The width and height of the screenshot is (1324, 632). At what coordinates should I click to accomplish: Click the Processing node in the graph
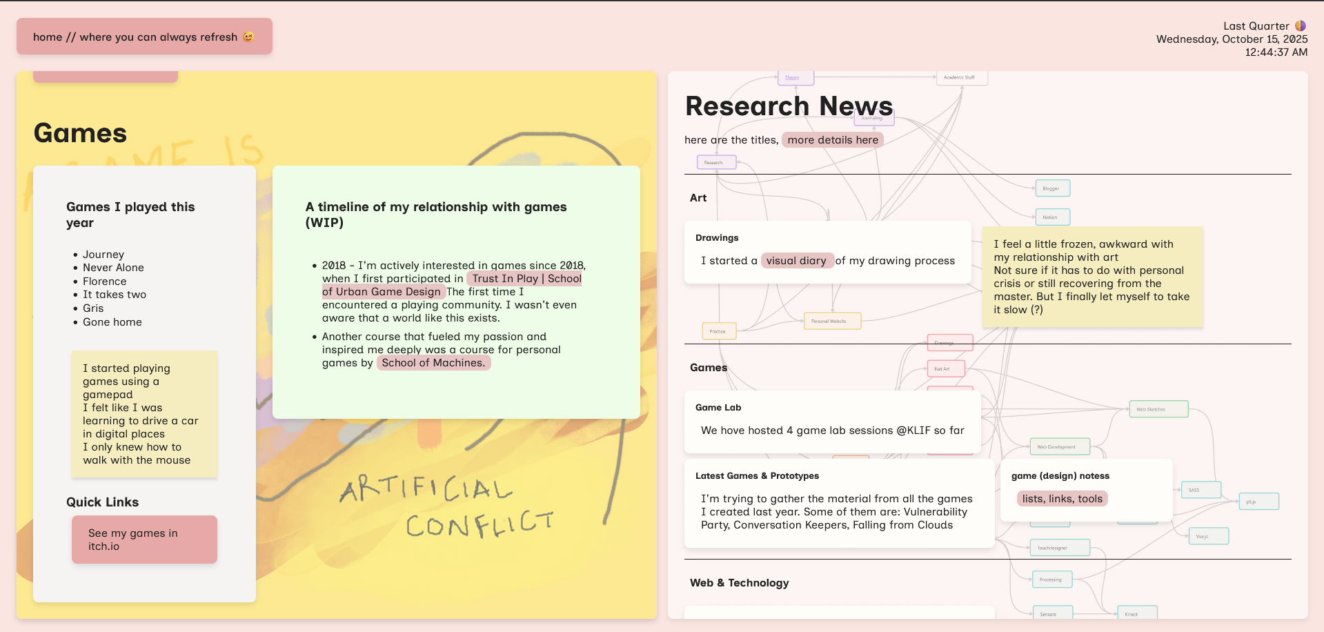point(1051,580)
